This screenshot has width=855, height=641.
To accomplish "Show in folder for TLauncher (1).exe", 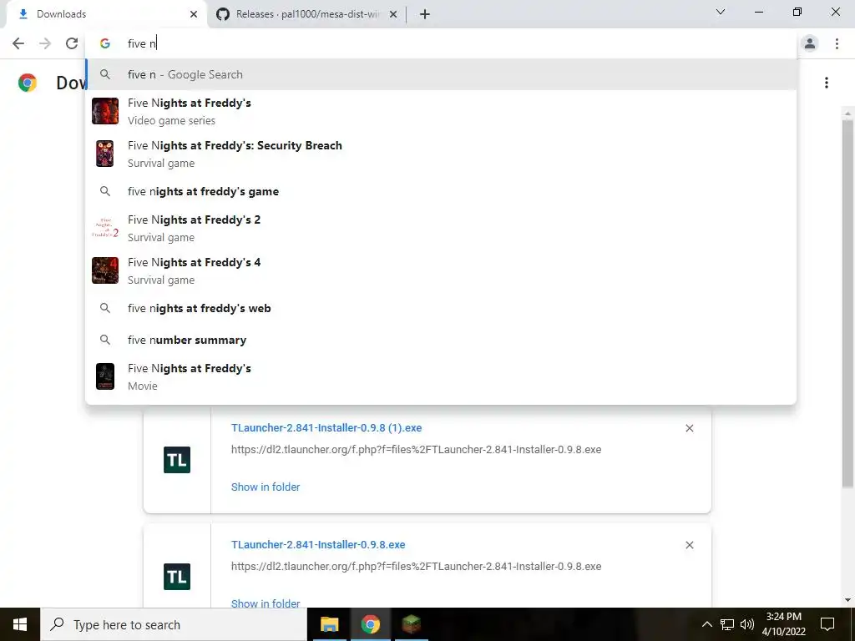I will pos(266,487).
